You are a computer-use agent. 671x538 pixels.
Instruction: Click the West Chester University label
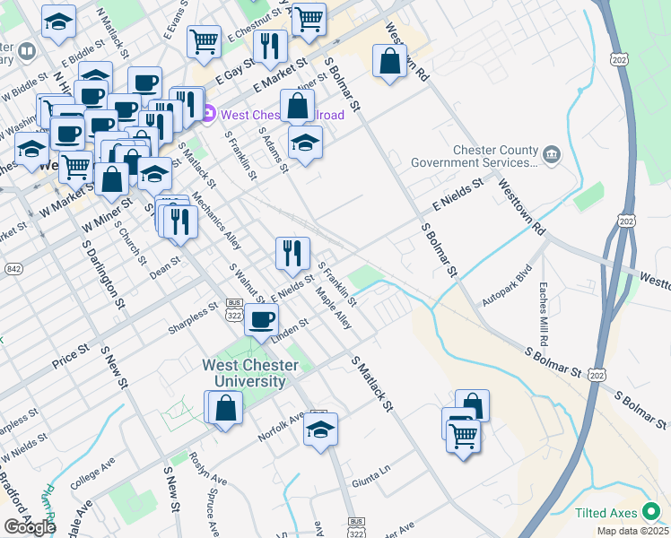[x=250, y=373]
